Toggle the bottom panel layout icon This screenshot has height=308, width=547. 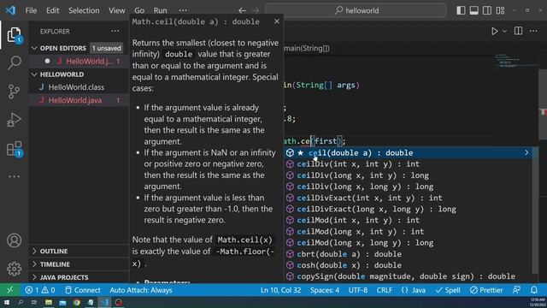473,10
